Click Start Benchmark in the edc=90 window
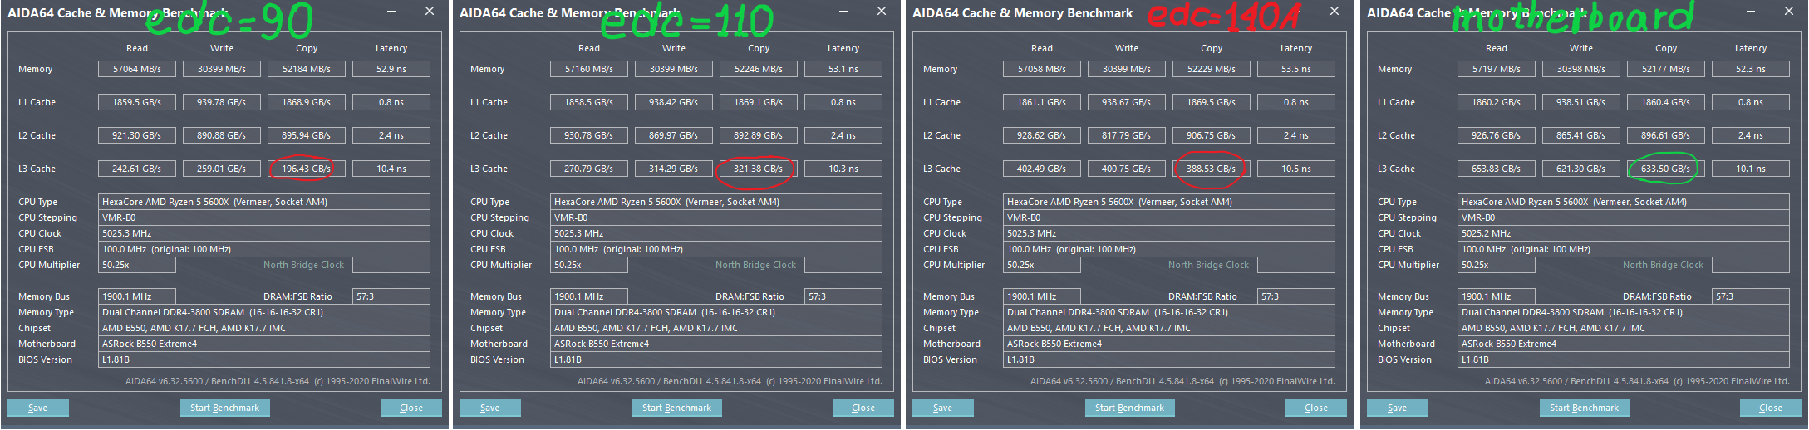 coord(224,408)
